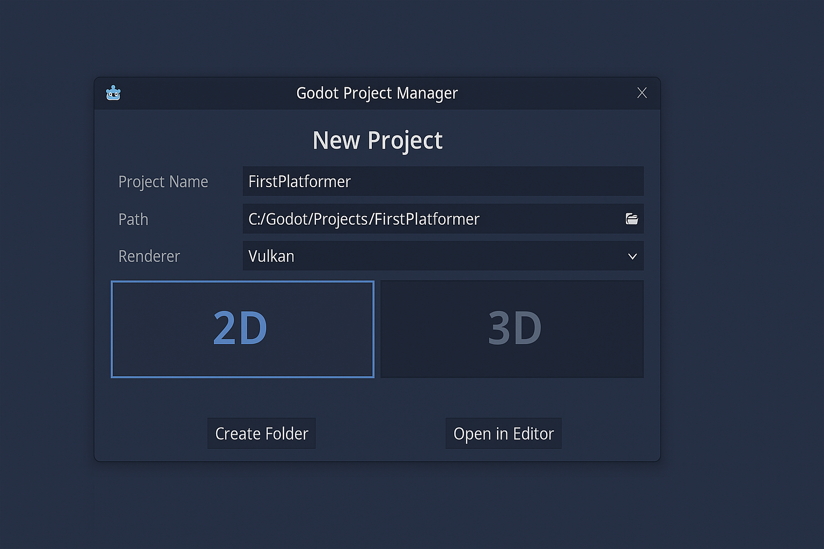Click the Godot robot icon in title bar

(x=113, y=93)
